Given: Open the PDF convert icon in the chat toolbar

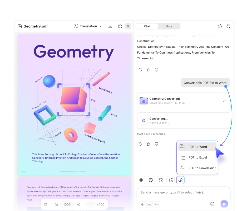Looking at the screenshot, I should point(180,180).
